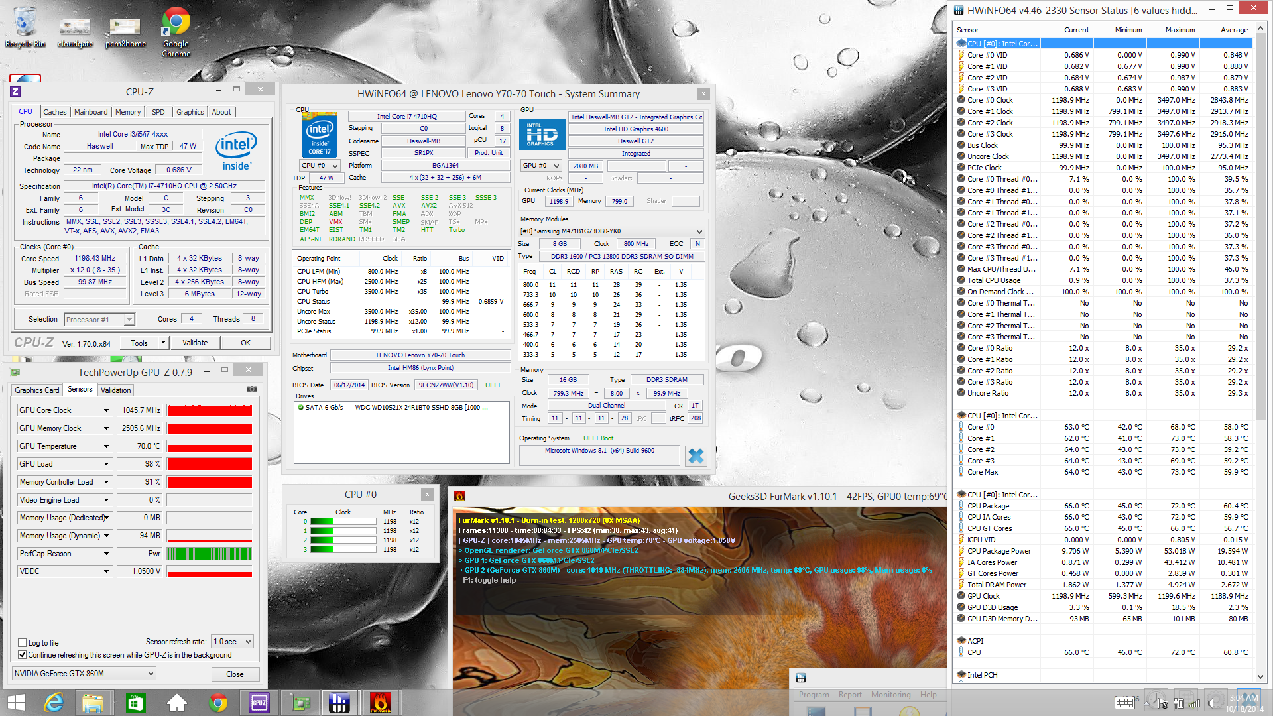Expand the Sensor refresh rate dropdown
This screenshot has height=716, width=1273.
pyautogui.click(x=232, y=642)
